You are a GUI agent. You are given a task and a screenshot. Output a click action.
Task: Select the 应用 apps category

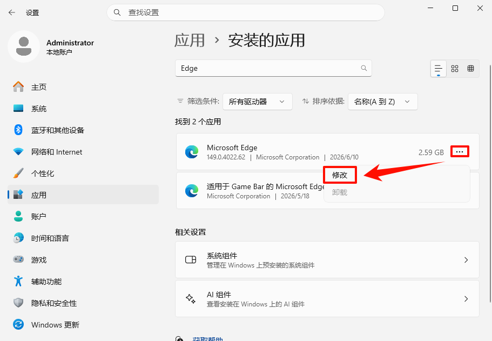83,195
